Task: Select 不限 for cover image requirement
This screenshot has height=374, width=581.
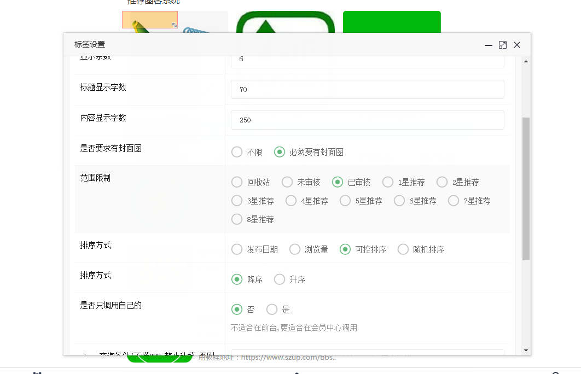Action: (237, 152)
